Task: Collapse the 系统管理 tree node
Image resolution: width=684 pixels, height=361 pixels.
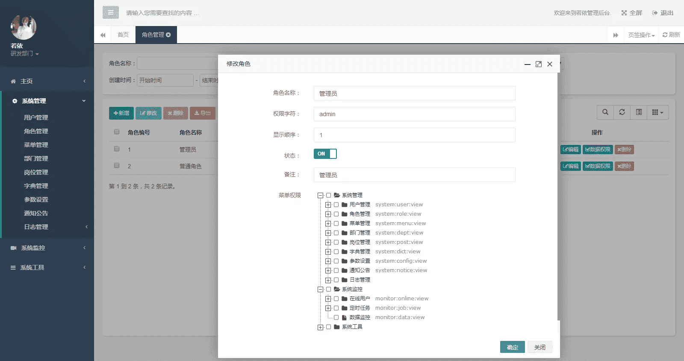Action: coord(320,196)
